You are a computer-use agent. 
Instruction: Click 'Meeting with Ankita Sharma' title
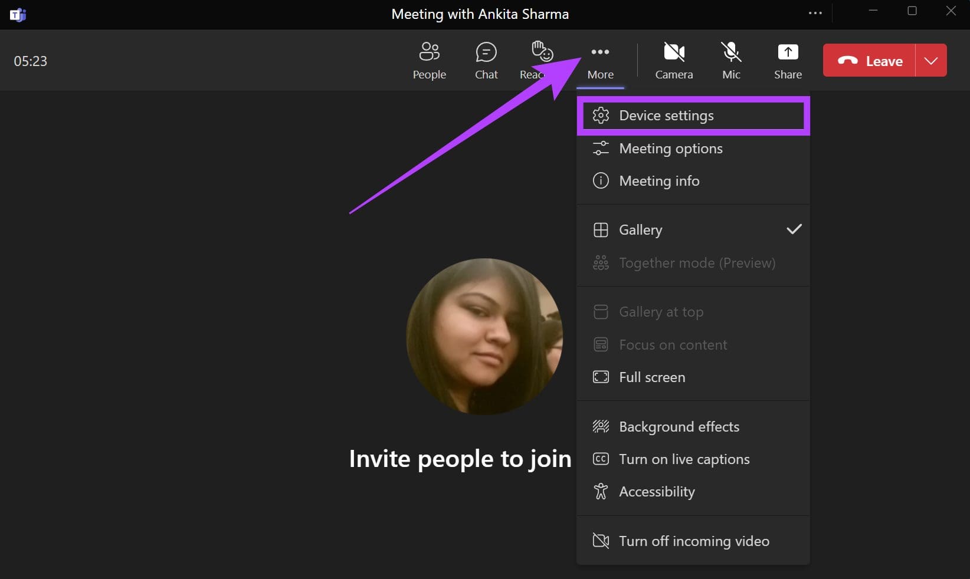(x=480, y=14)
